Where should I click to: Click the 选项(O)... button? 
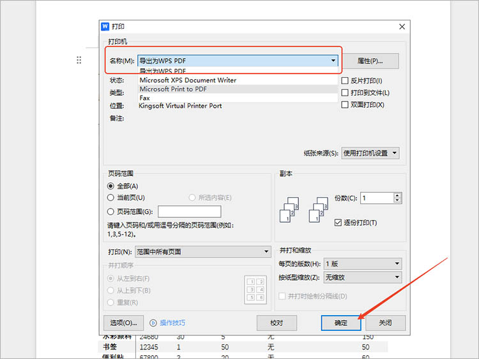click(x=123, y=323)
